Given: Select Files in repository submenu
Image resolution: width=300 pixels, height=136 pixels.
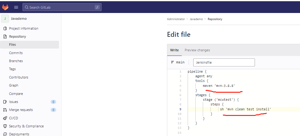Looking at the screenshot, I should 29,45.
